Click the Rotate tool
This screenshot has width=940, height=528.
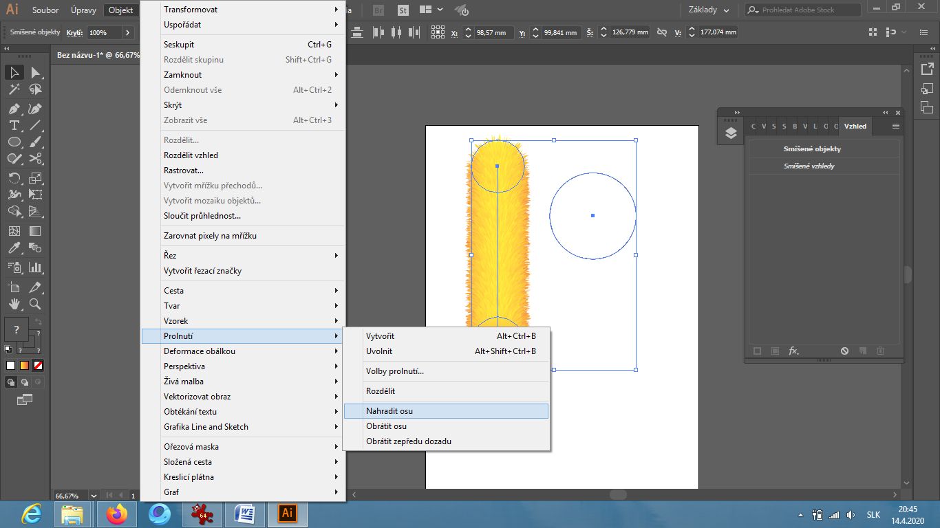pyautogui.click(x=14, y=178)
